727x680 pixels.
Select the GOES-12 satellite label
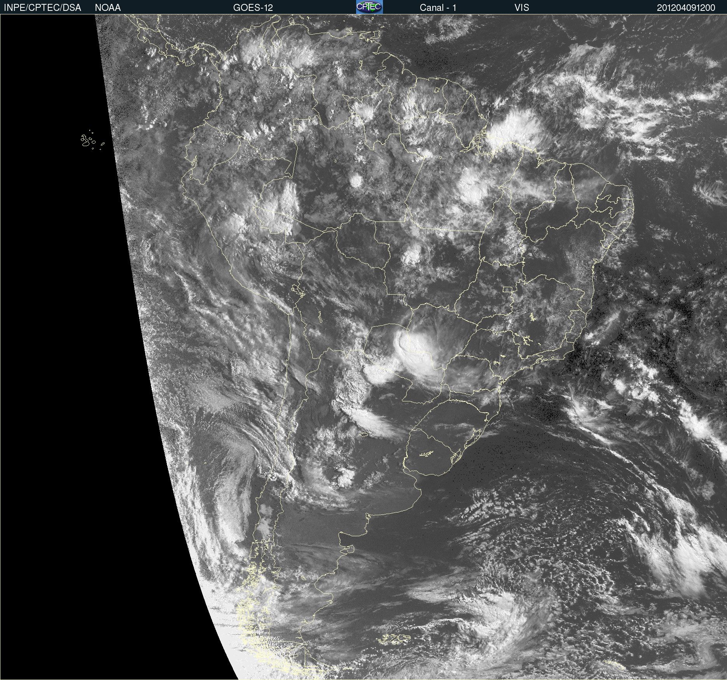click(x=253, y=8)
